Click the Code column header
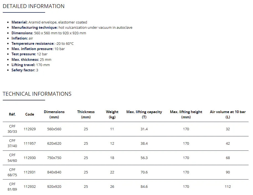The width and height of the screenshot is (253, 195). [x=30, y=114]
